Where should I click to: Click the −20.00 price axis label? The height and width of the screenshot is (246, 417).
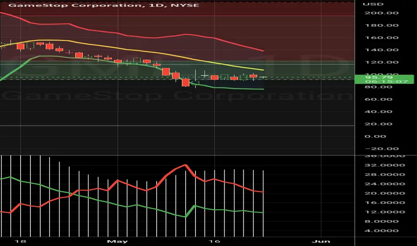pyautogui.click(x=381, y=149)
